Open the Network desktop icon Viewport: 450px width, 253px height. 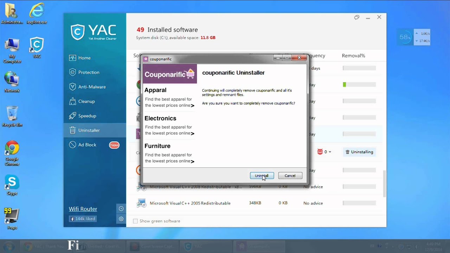pos(12,82)
